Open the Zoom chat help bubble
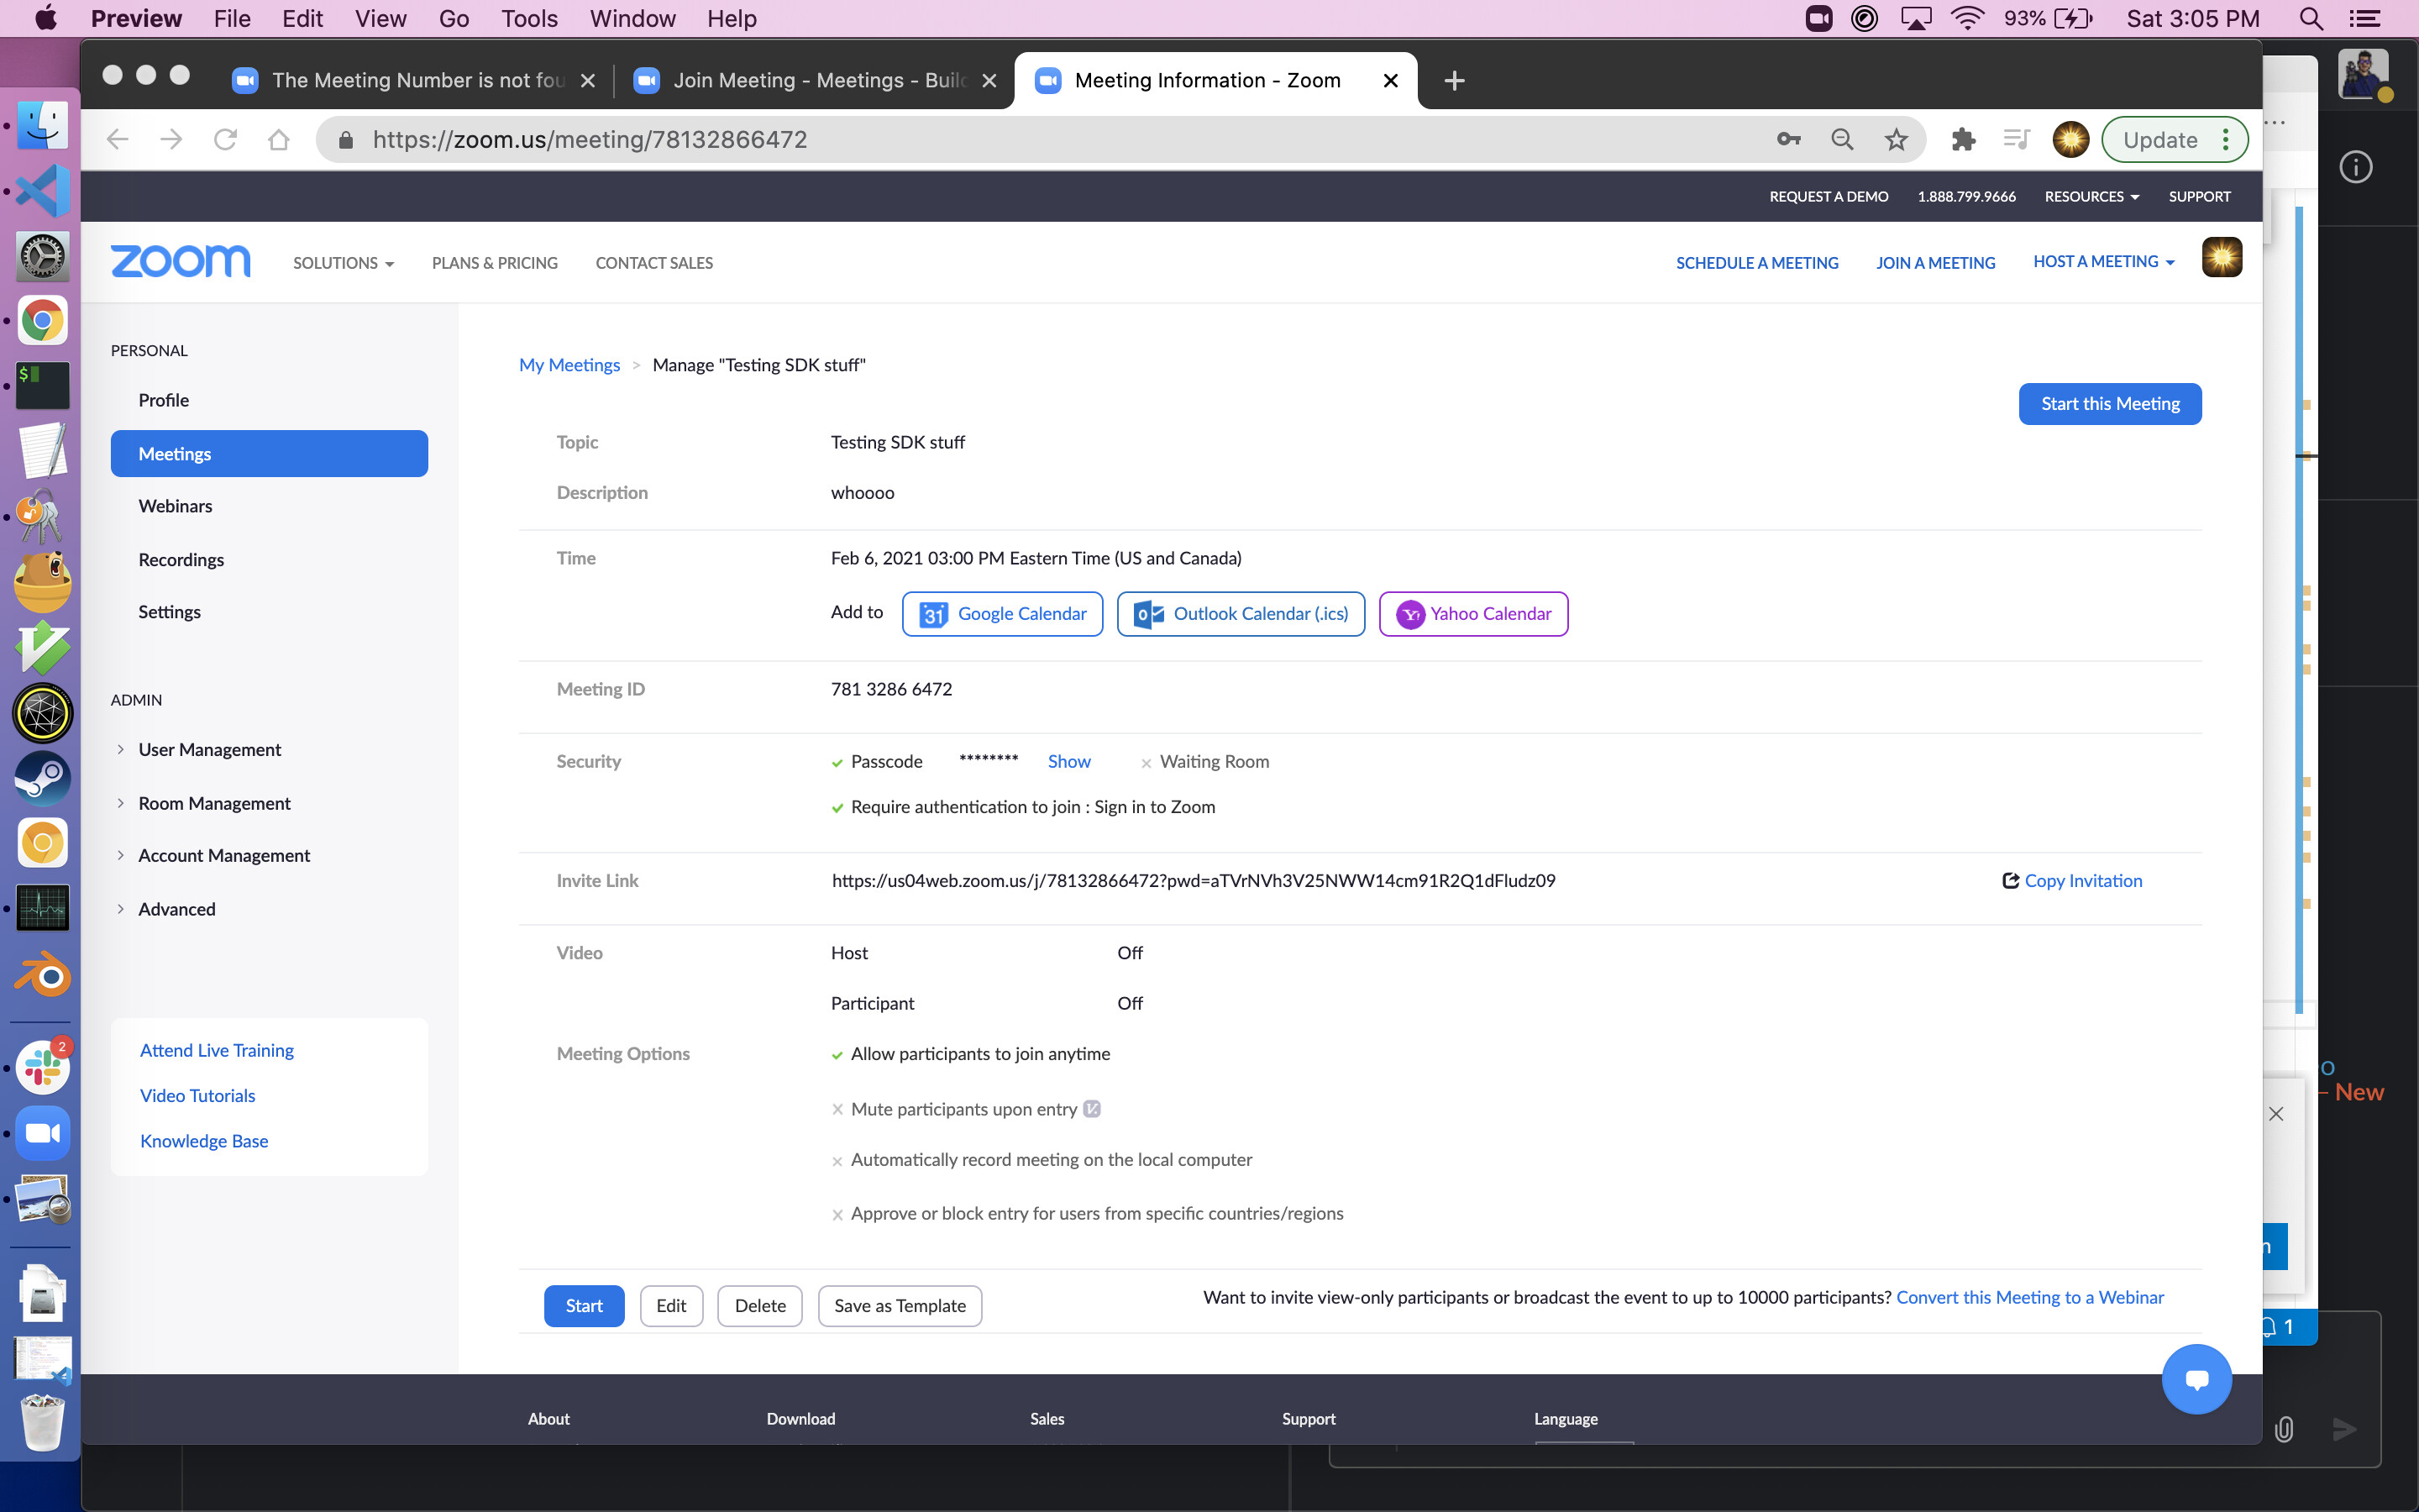This screenshot has height=1512, width=2419. pyautogui.click(x=2196, y=1379)
